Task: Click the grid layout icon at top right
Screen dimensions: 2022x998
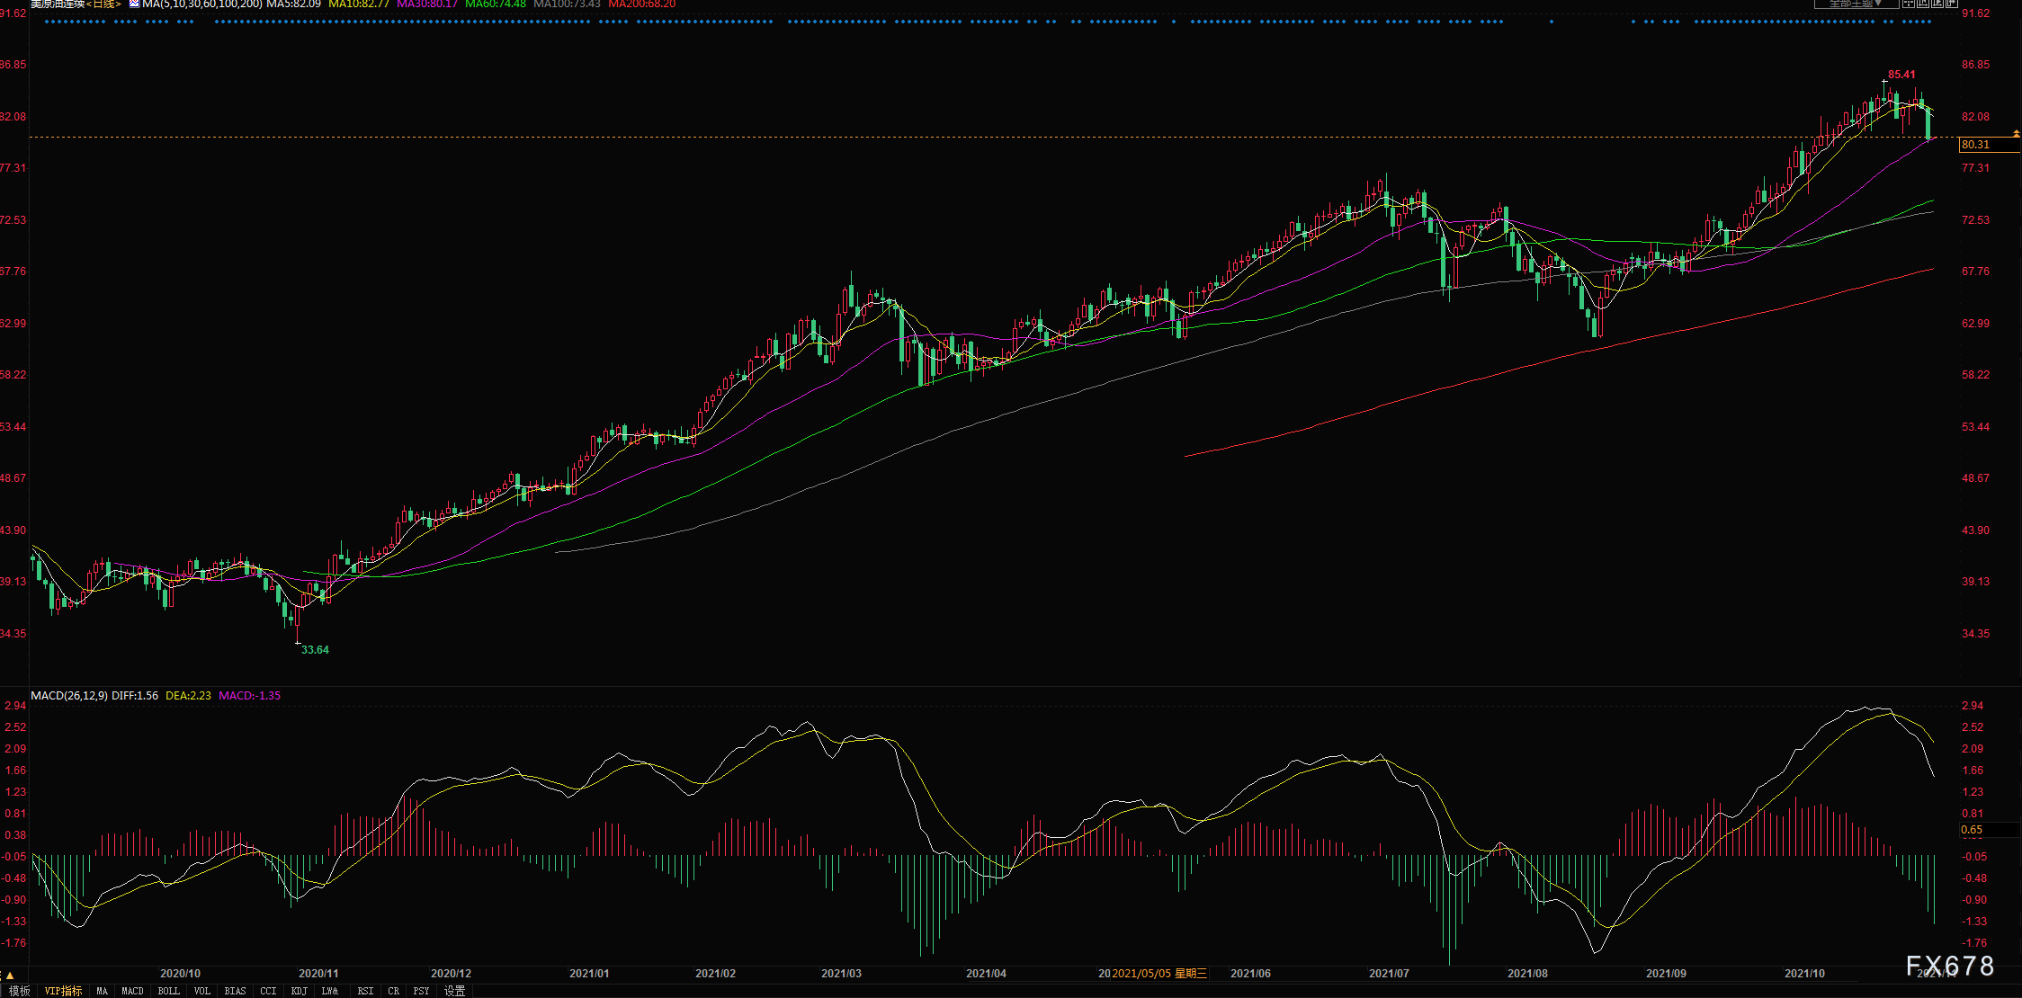Action: tap(1909, 4)
